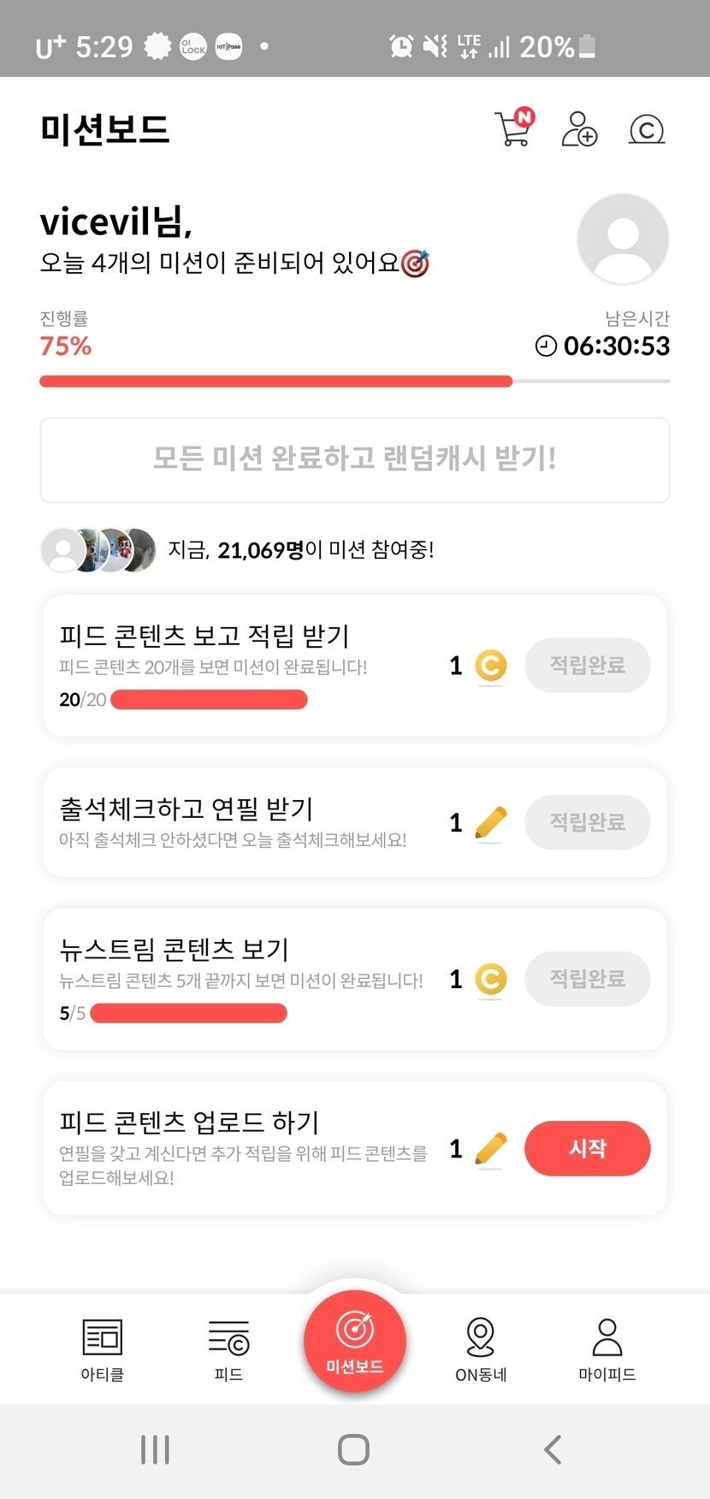Screen dimensions: 710x1499
Task: Open the 아티클 tab
Action: point(103,1349)
